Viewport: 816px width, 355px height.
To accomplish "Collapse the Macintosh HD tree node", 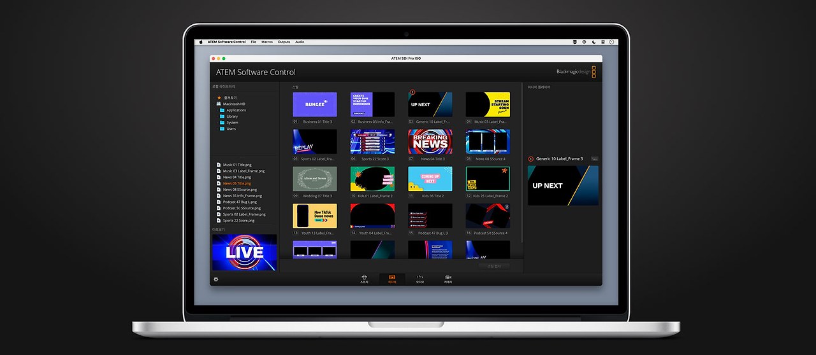I will tap(214, 104).
